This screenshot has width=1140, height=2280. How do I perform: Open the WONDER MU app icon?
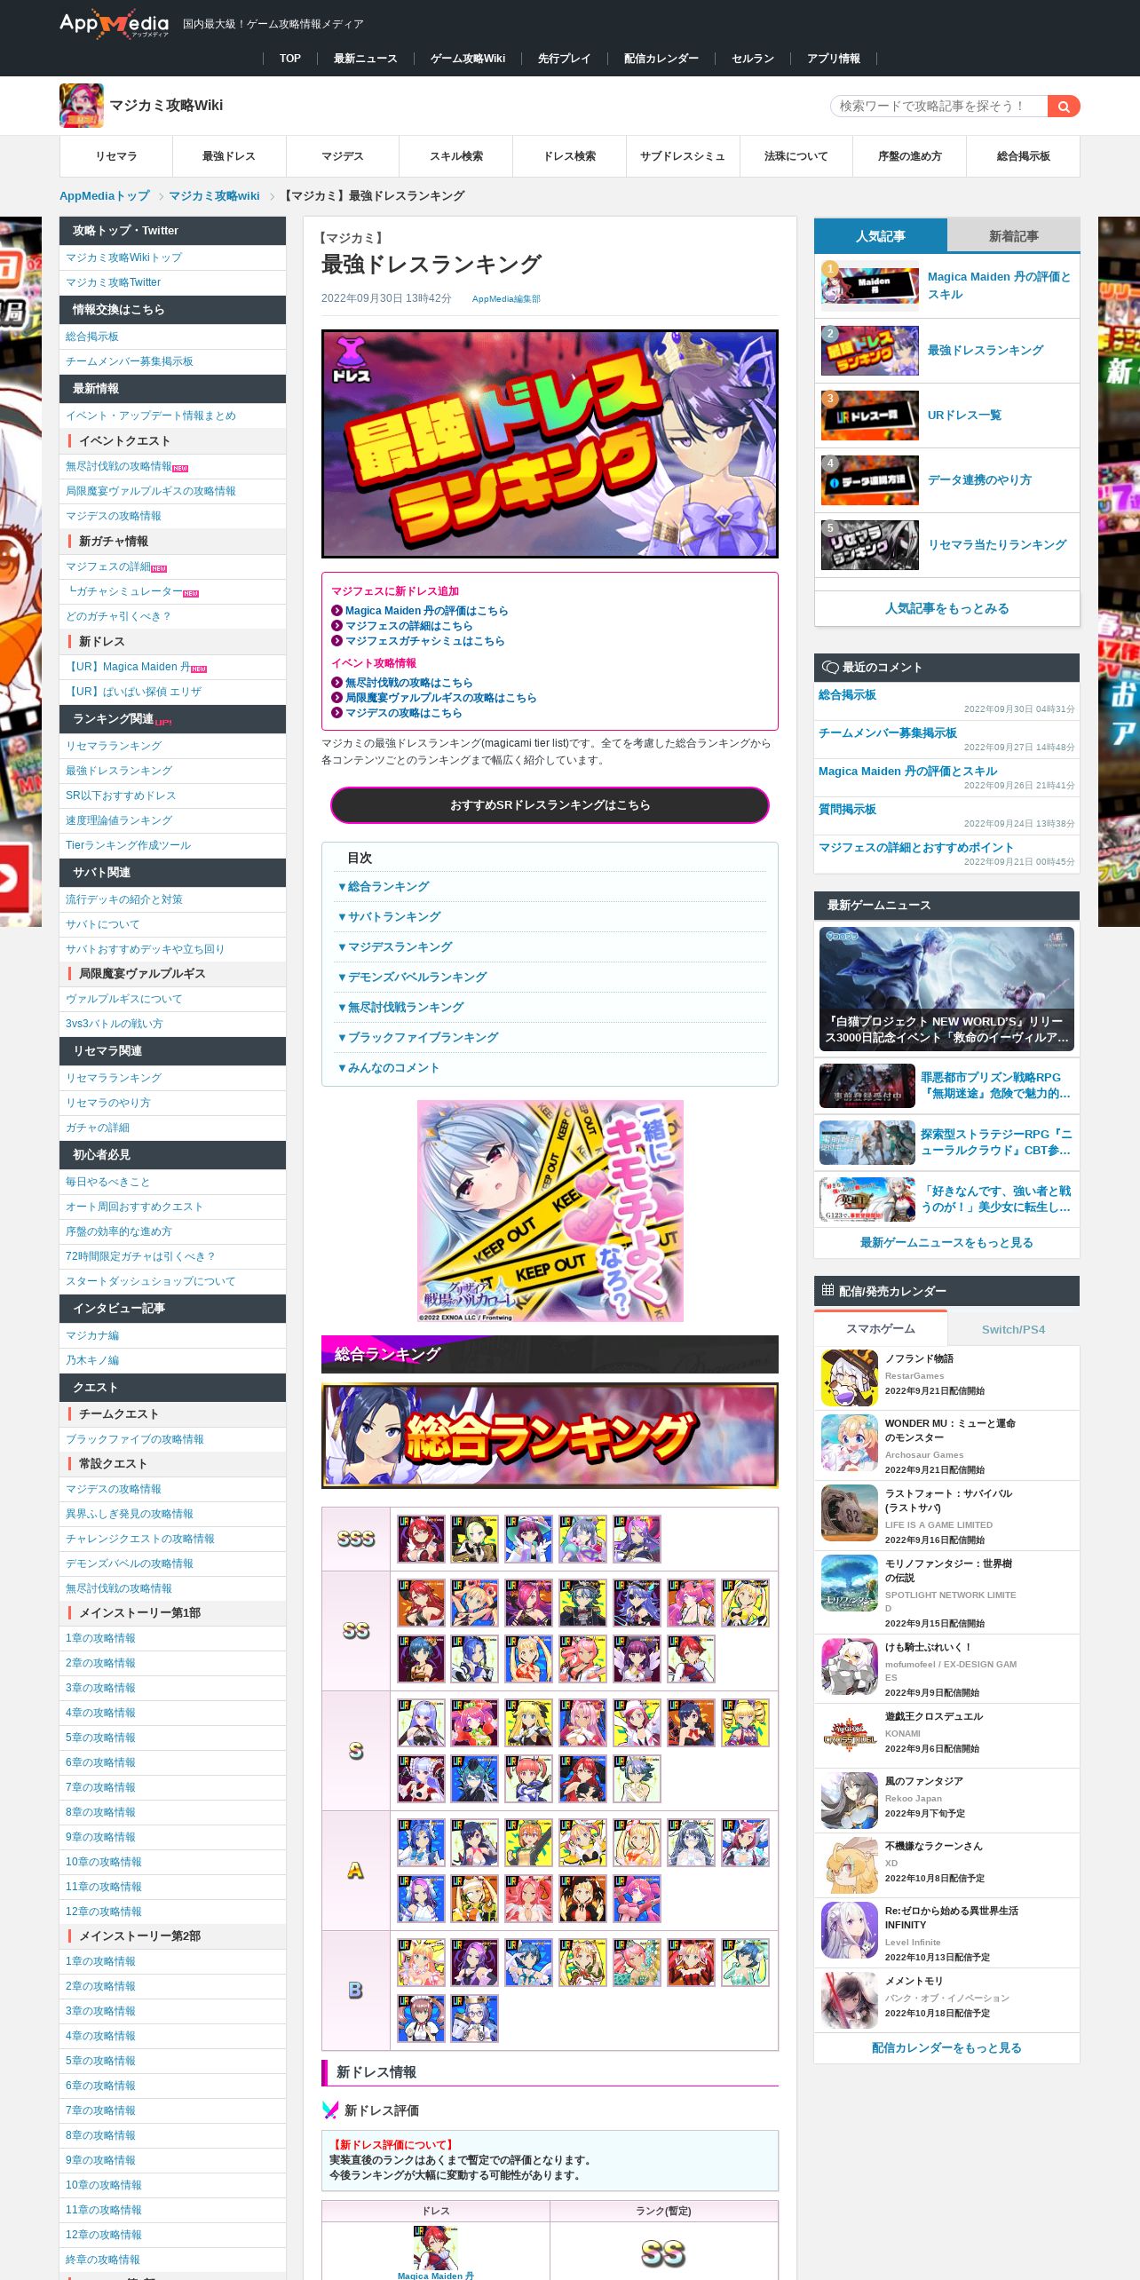[850, 1443]
